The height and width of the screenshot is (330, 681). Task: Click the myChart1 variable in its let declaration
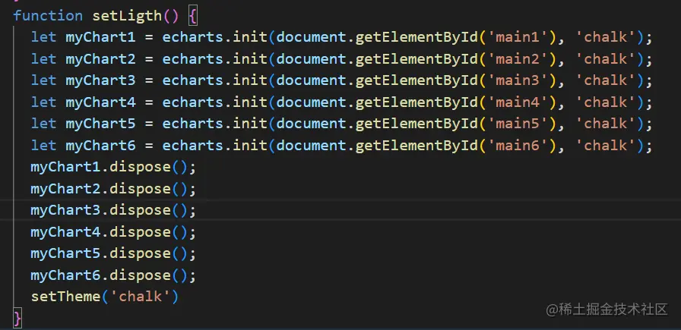point(100,38)
